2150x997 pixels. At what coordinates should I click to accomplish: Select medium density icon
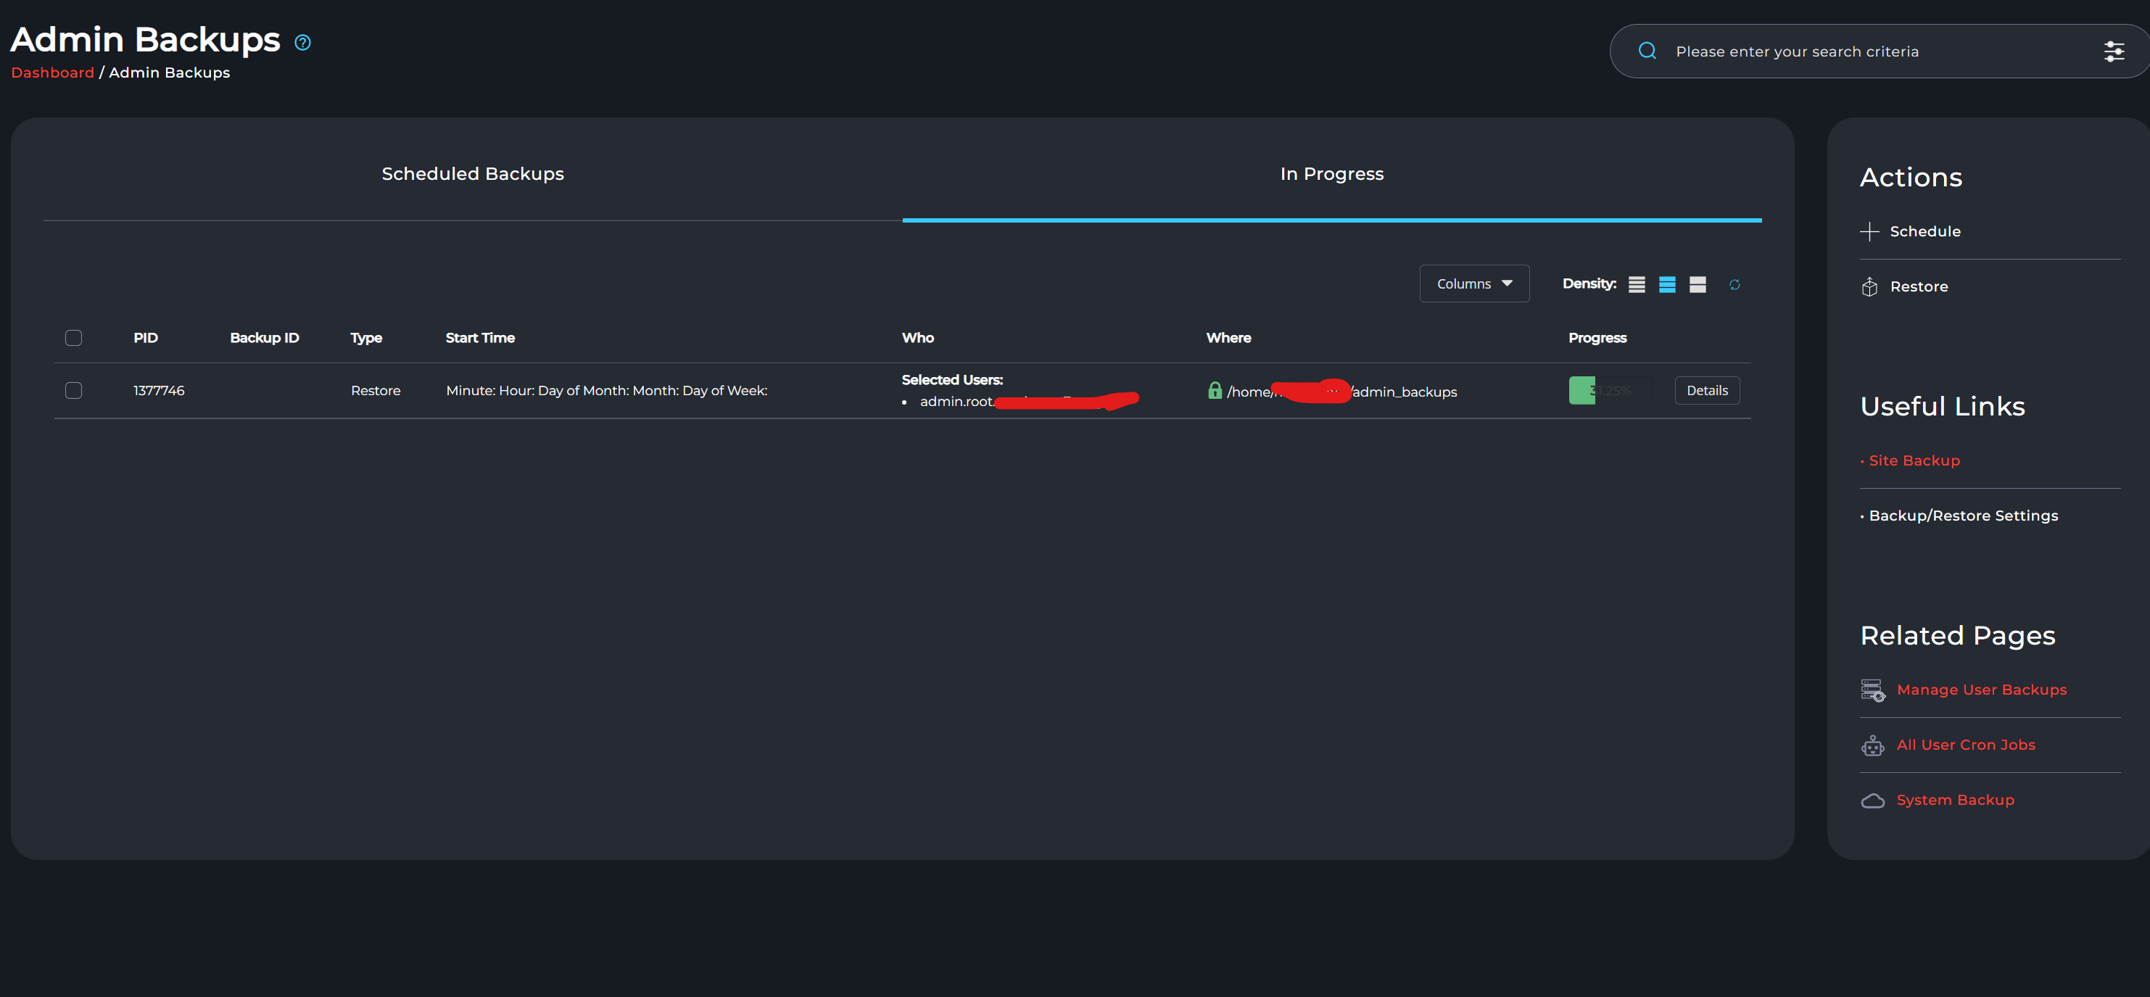coord(1667,284)
